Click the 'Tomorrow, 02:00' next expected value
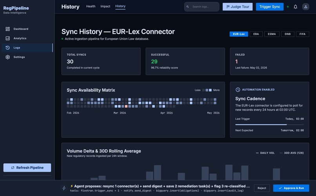Image resolution: width=316 pixels, height=196 pixels. coord(292,130)
